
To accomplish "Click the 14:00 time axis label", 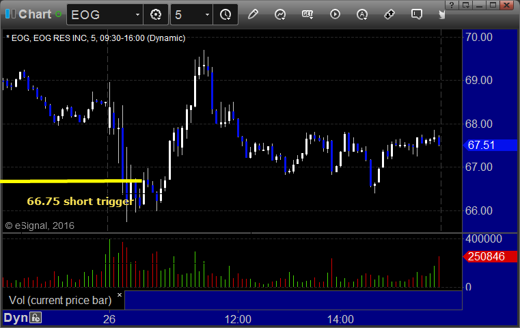I will (x=340, y=319).
